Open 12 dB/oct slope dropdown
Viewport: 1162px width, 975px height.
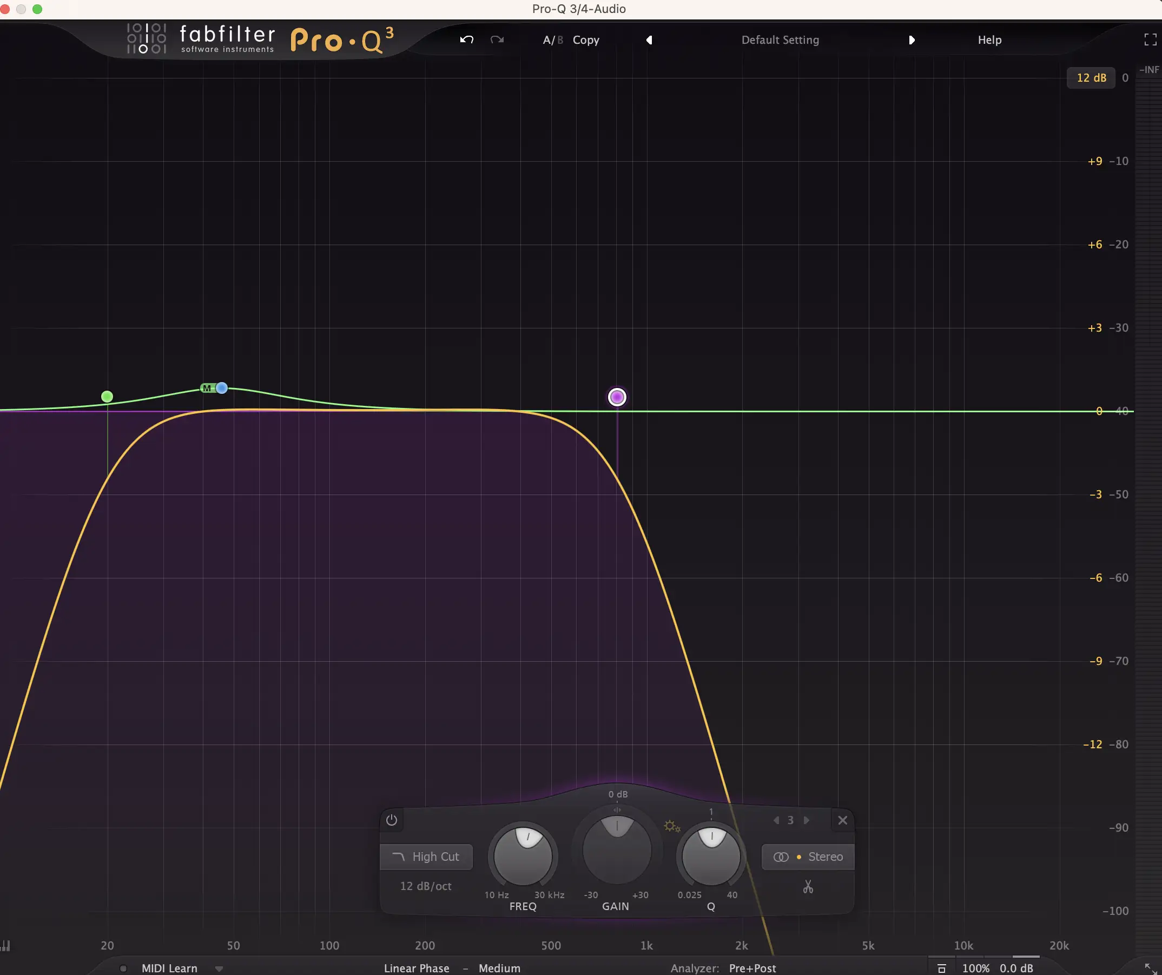(x=426, y=886)
